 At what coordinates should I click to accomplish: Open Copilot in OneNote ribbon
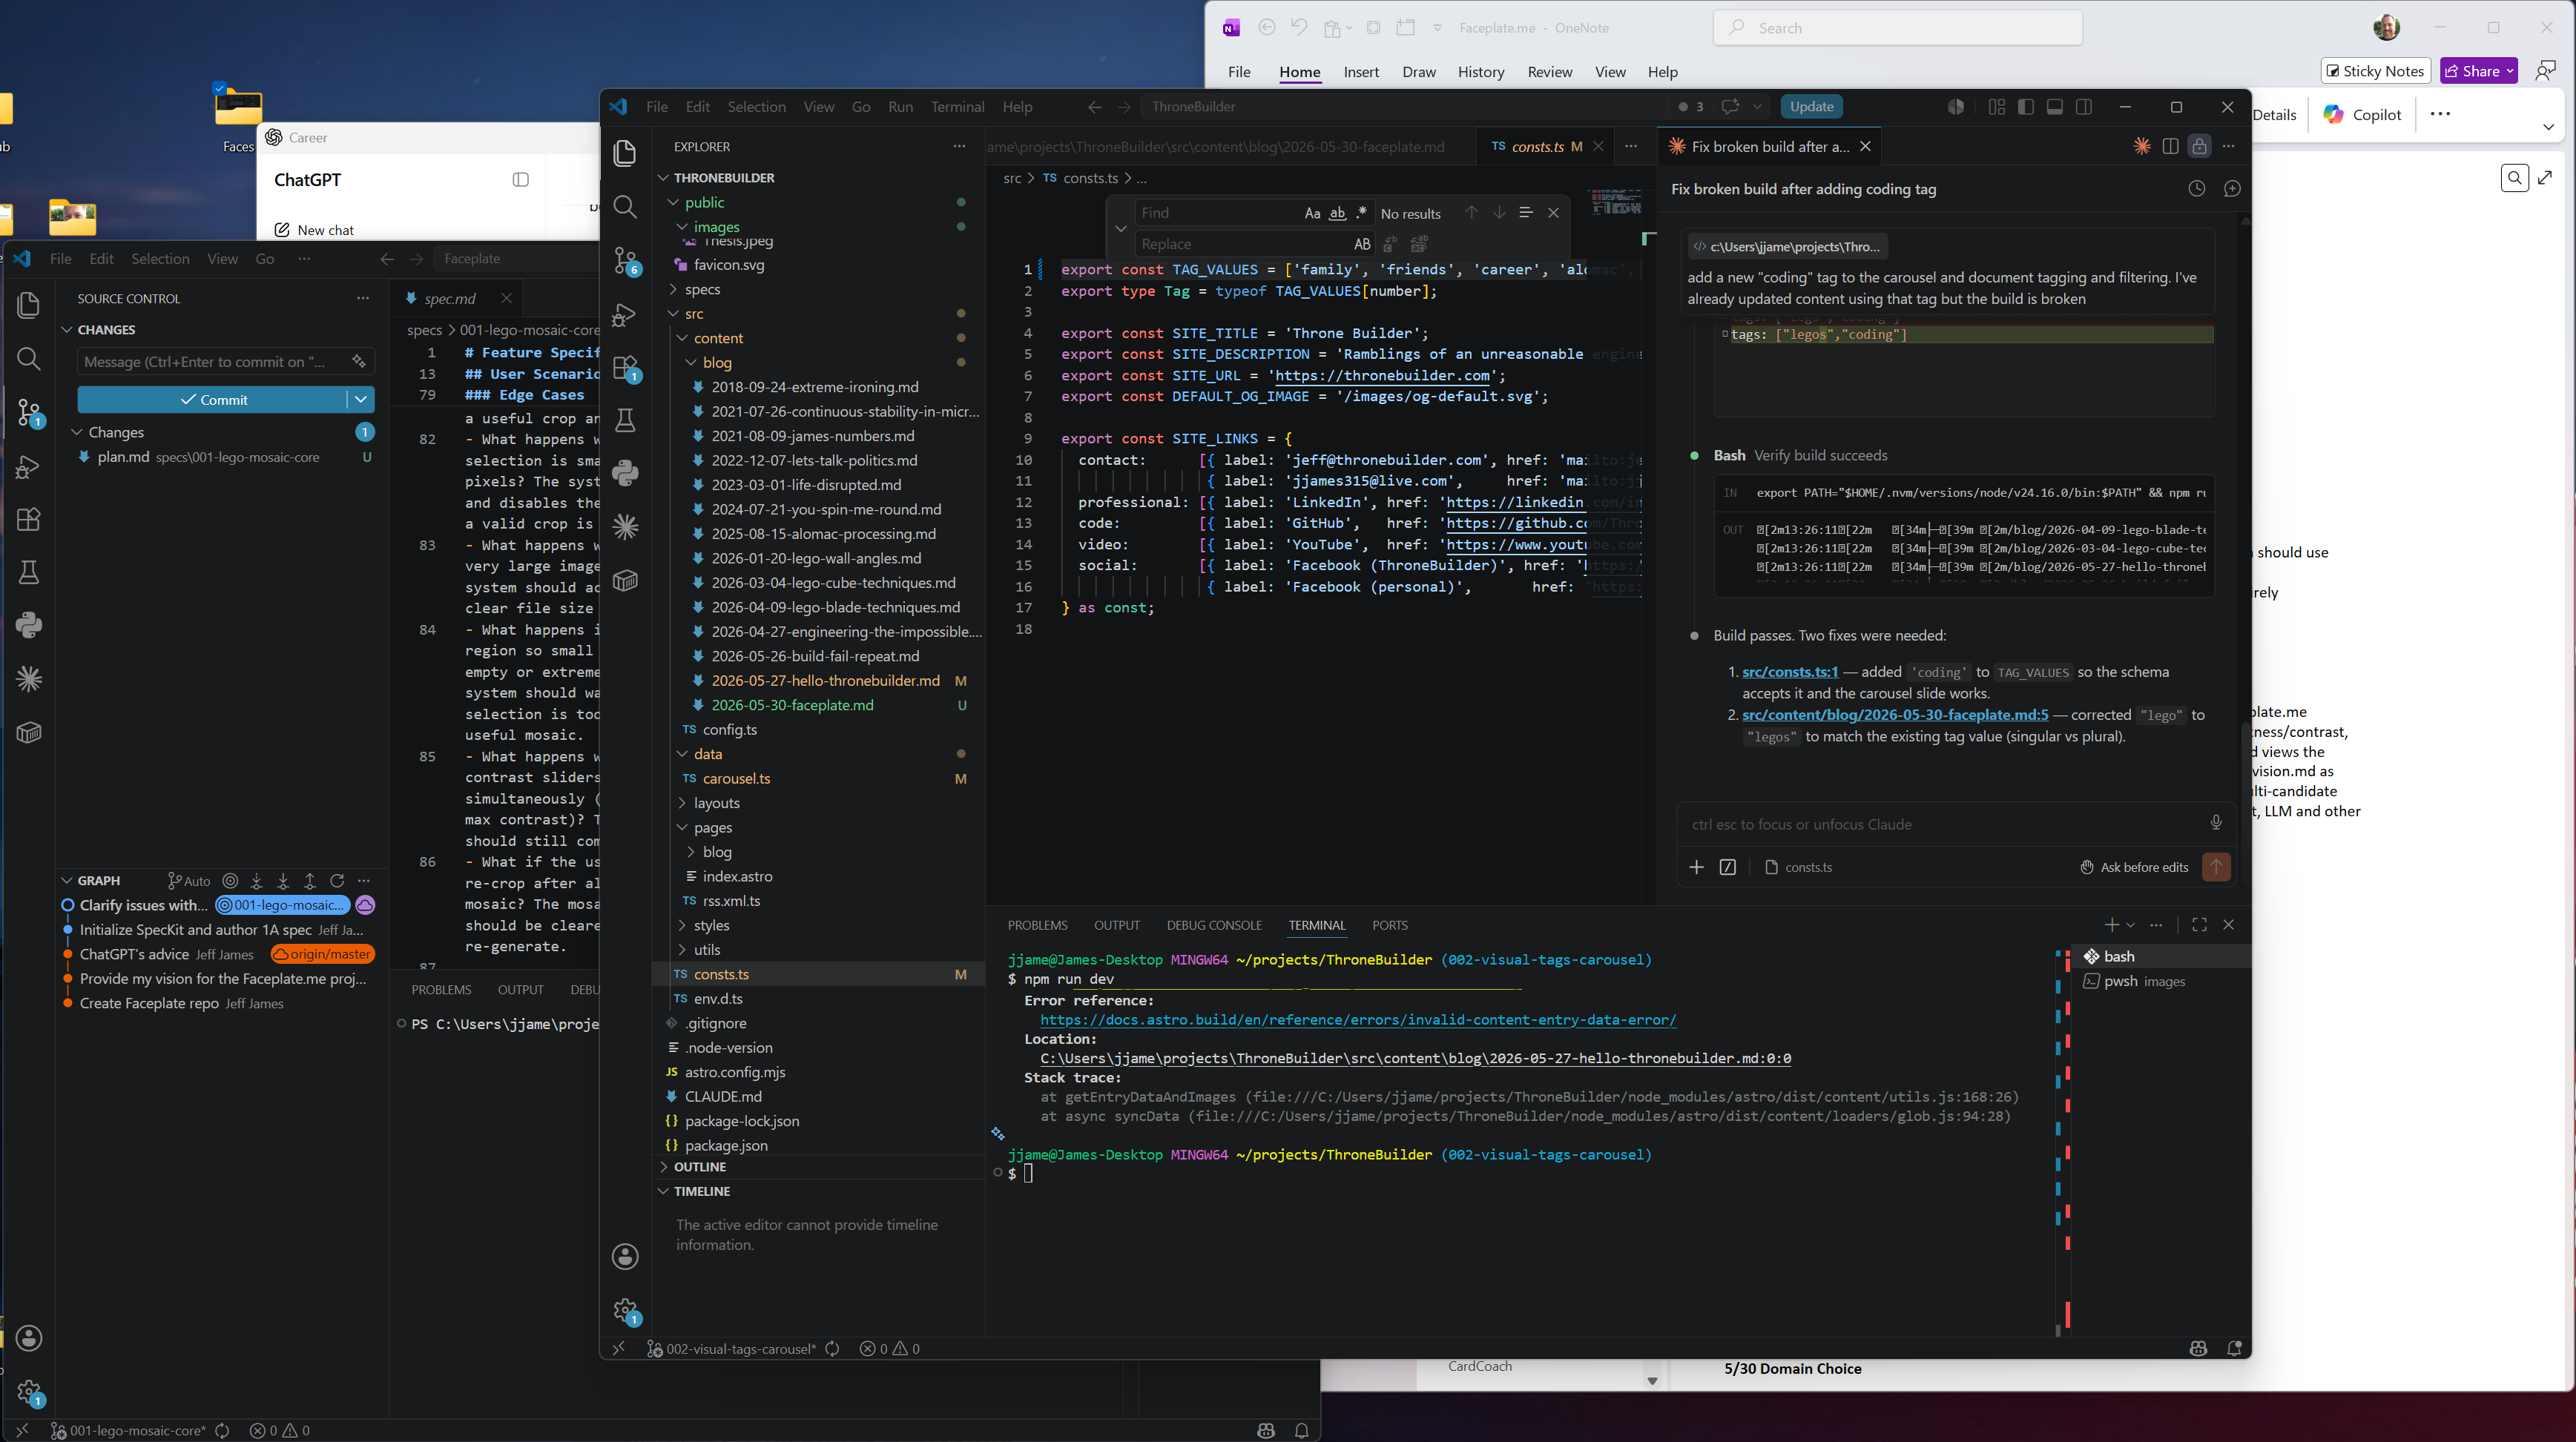point(2362,114)
